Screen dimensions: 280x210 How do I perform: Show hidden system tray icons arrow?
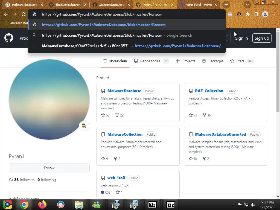click(x=233, y=205)
